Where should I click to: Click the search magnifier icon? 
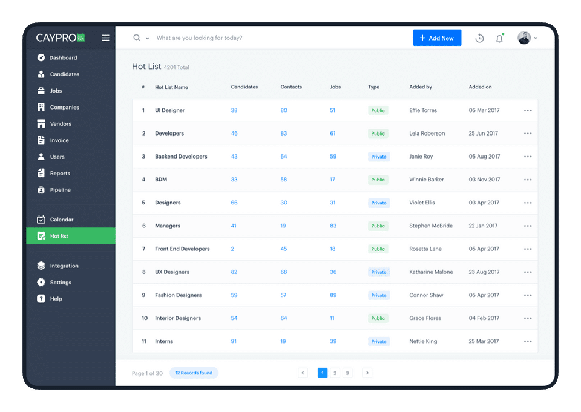click(137, 38)
